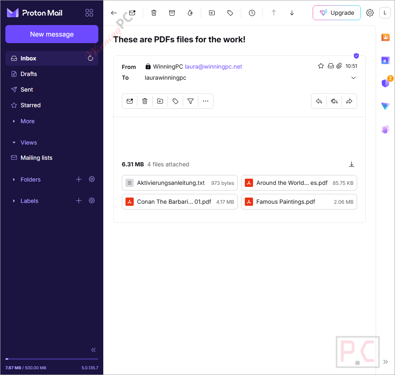The width and height of the screenshot is (395, 375).
Task: Compose with the New message button
Action: (x=52, y=34)
